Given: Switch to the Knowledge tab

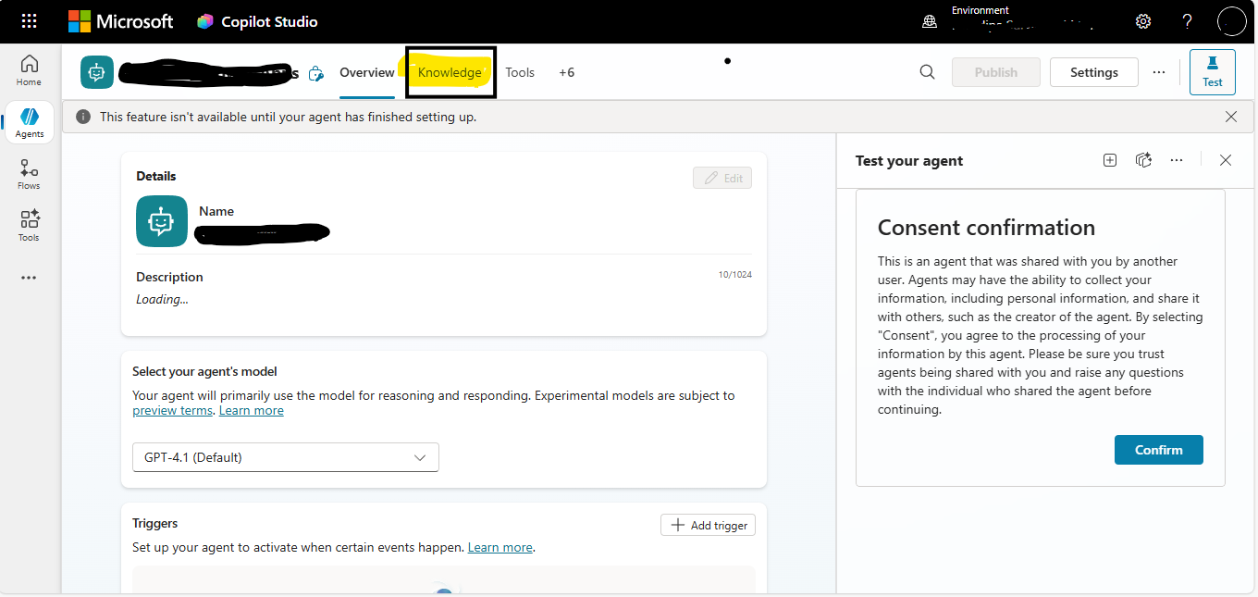Looking at the screenshot, I should click(x=450, y=72).
